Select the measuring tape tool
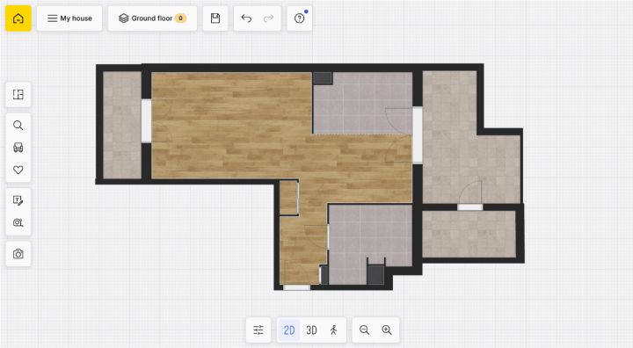This screenshot has height=348, width=633. coord(18,222)
